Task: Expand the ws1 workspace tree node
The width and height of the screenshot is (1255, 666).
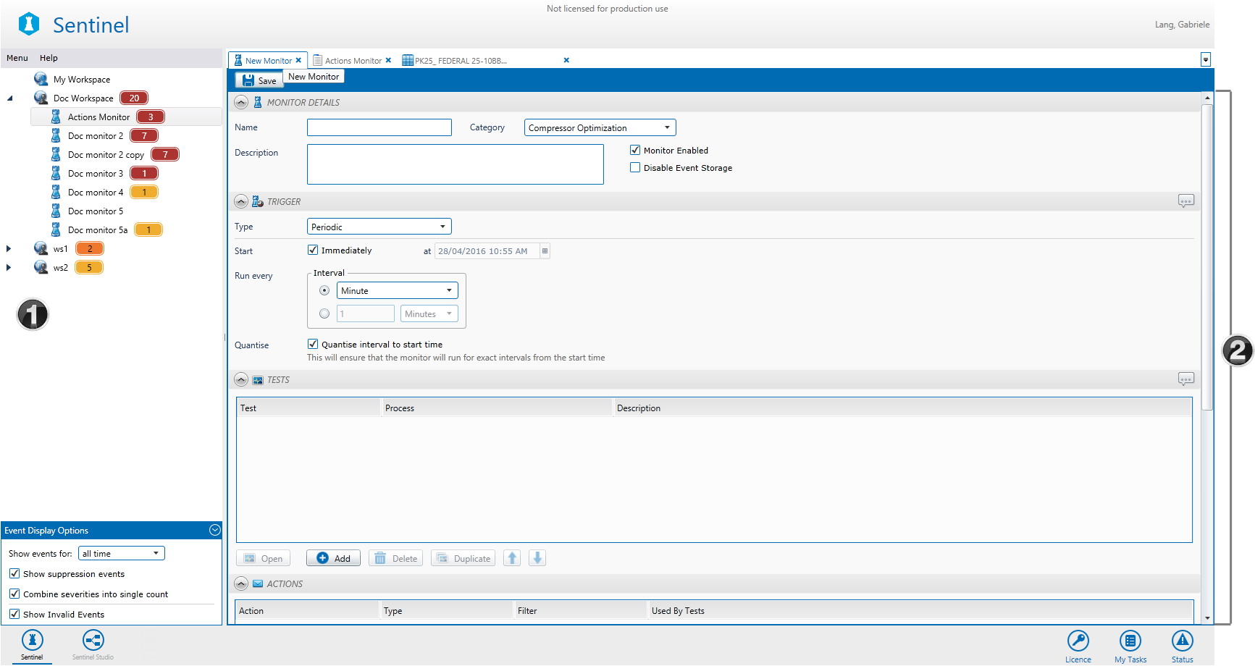Action: [9, 249]
